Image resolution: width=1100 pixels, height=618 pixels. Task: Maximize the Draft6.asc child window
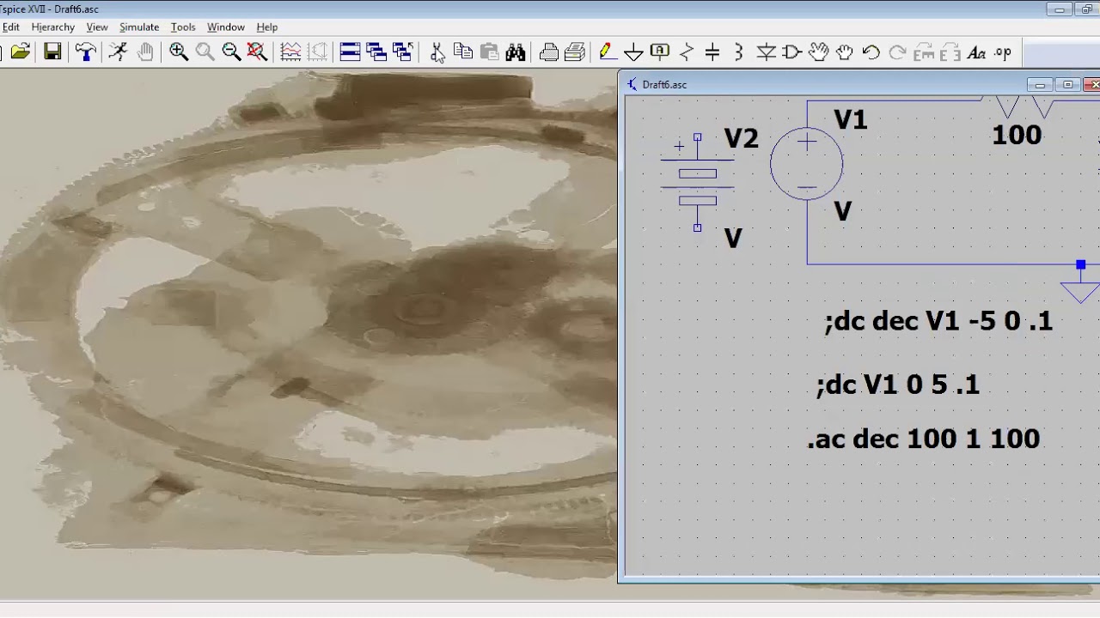1067,85
